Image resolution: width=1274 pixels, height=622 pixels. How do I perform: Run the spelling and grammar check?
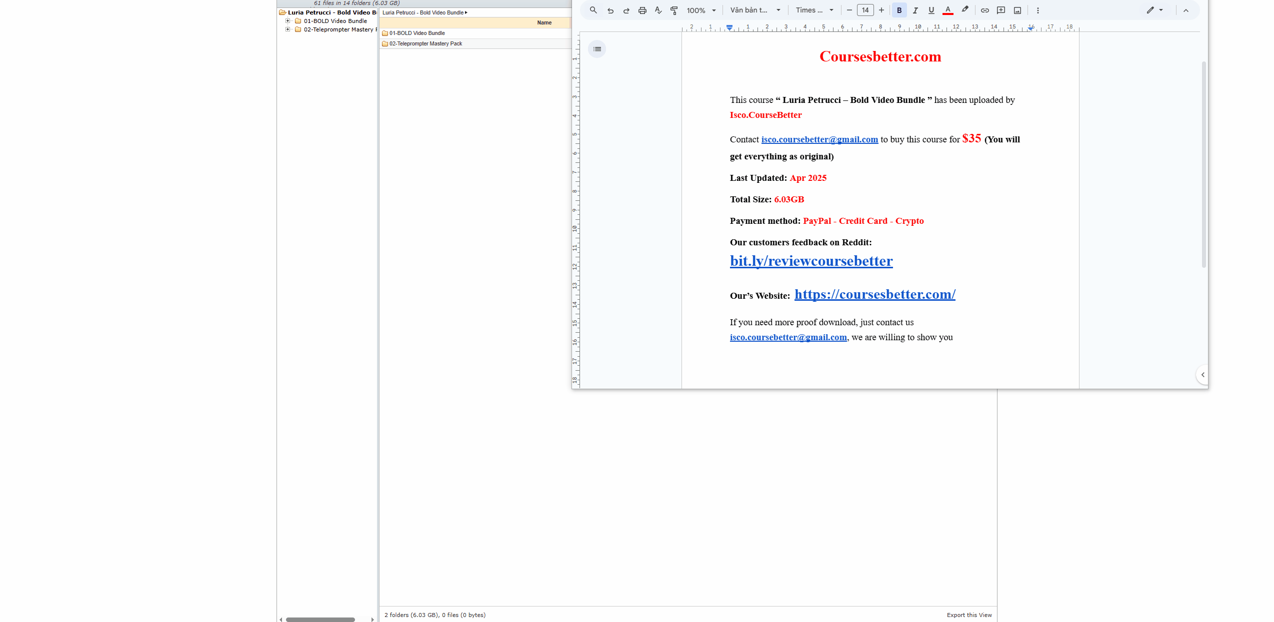tap(658, 10)
